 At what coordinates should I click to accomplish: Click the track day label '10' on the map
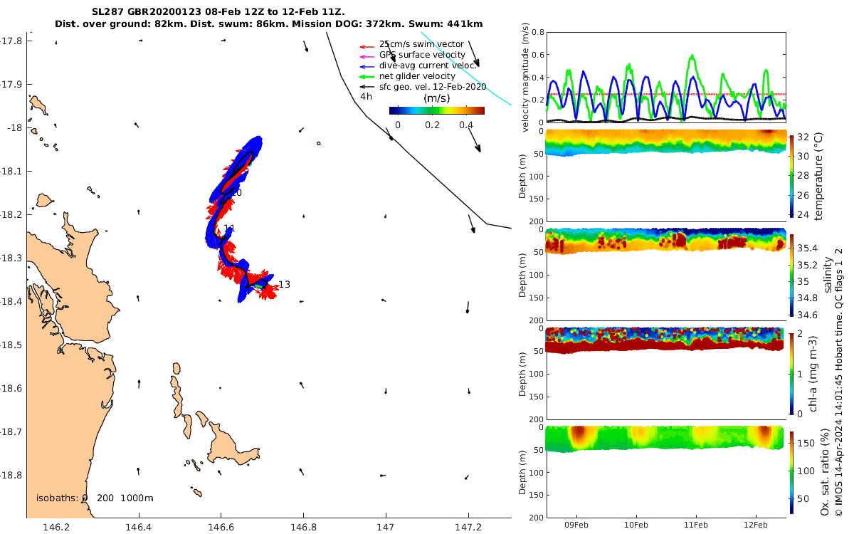click(x=236, y=193)
